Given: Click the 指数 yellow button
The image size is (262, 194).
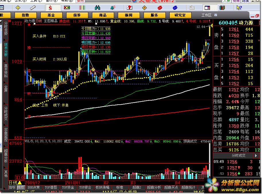Looking at the screenshot, I should [25, 15].
